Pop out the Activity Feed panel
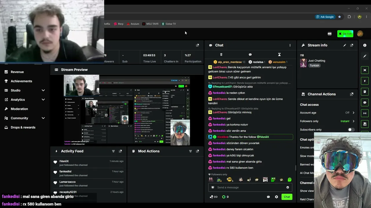 pos(120,151)
